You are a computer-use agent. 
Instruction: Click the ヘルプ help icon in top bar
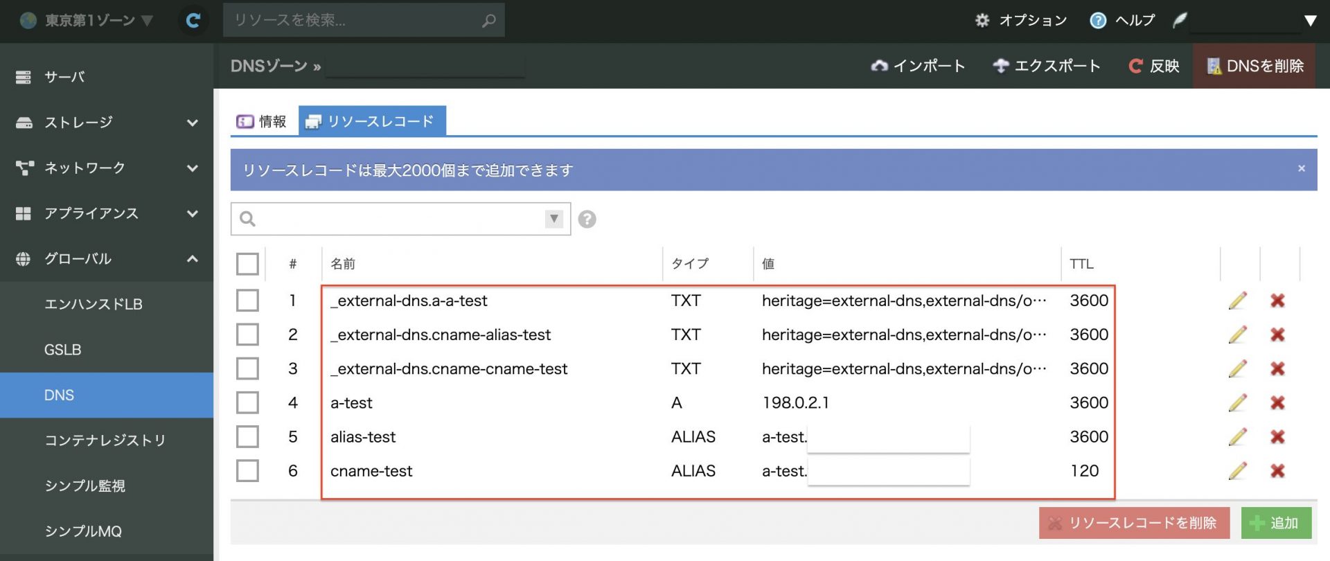(x=1098, y=21)
